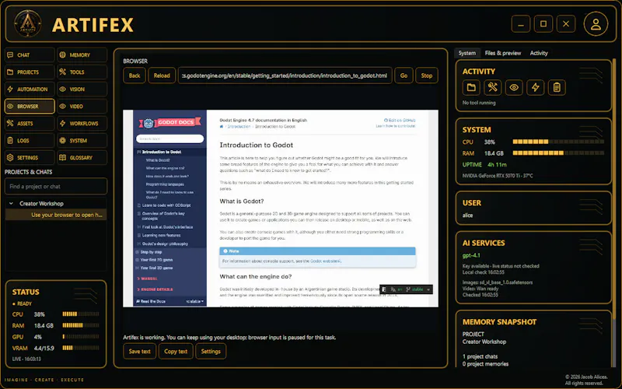
Task: Expand the ENGINE DETAILS docs section
Action: pyautogui.click(x=155, y=289)
